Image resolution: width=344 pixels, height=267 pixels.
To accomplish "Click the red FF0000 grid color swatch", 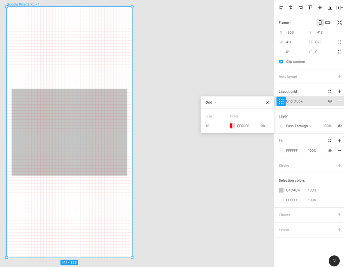I will point(232,126).
